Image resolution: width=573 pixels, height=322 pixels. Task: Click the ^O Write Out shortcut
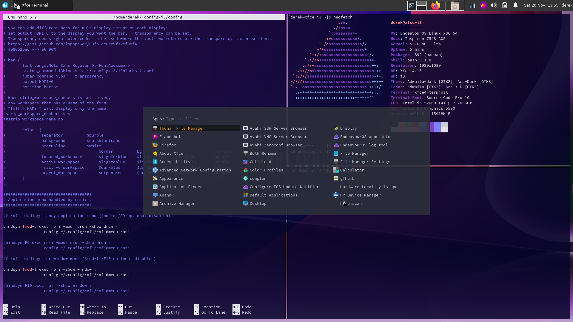click(56, 307)
